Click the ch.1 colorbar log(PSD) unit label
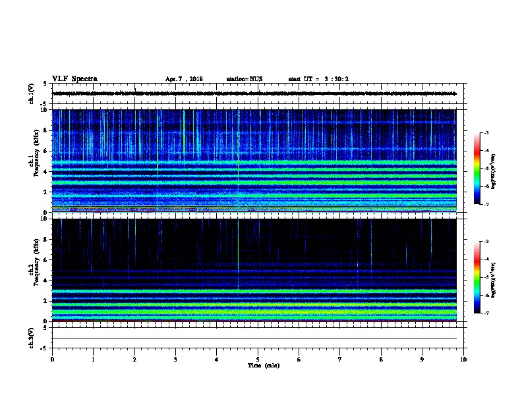 pos(493,171)
